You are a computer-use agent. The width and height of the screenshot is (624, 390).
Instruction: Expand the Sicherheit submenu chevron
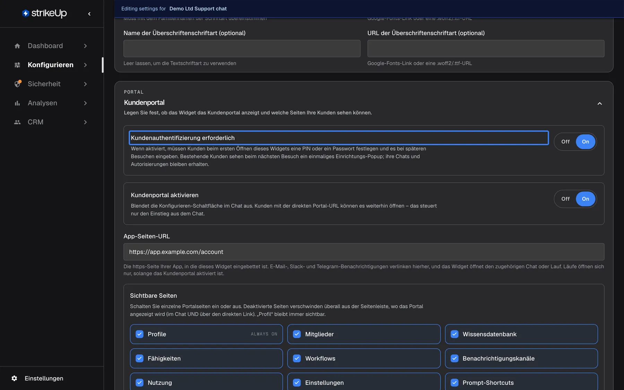click(x=85, y=84)
